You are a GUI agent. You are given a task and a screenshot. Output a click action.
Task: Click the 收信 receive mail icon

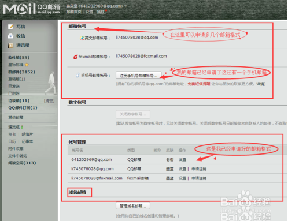(10, 36)
